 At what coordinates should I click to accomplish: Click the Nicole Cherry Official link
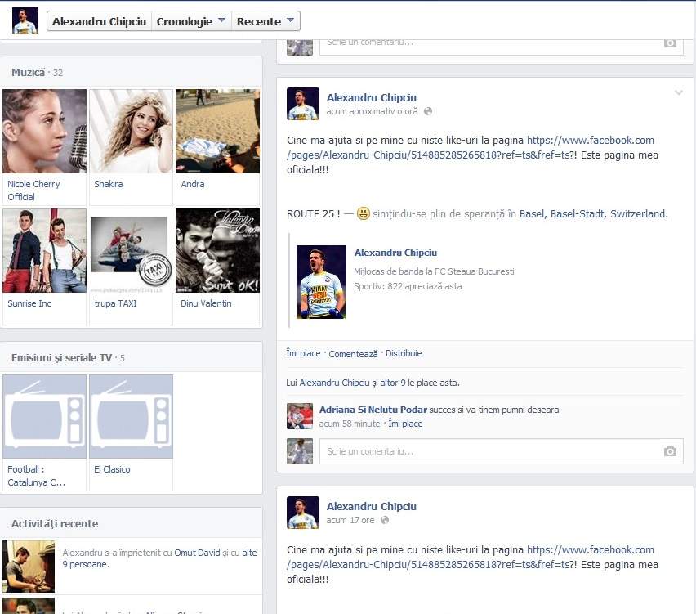tap(33, 190)
